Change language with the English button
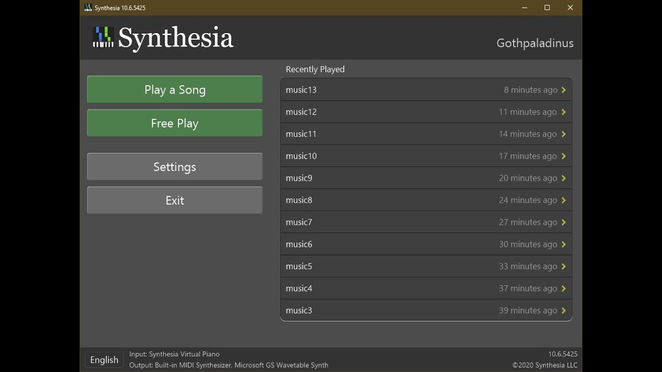Viewport: 662px width, 372px height. (104, 360)
